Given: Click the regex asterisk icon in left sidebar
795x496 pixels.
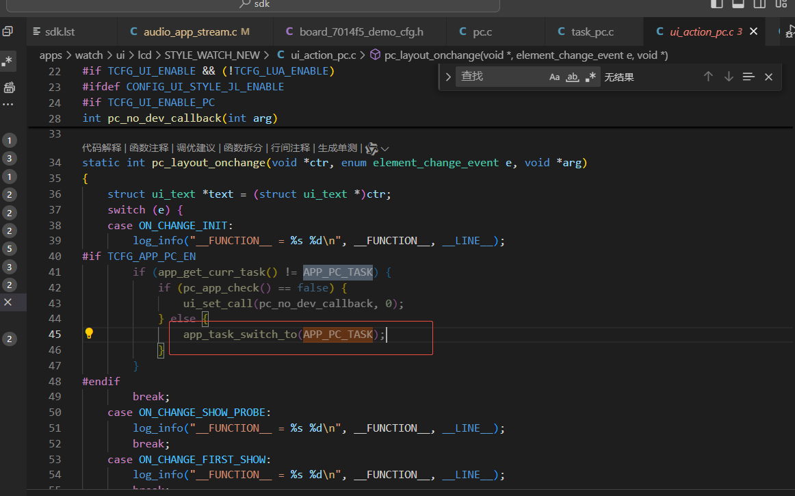Looking at the screenshot, I should (8, 62).
